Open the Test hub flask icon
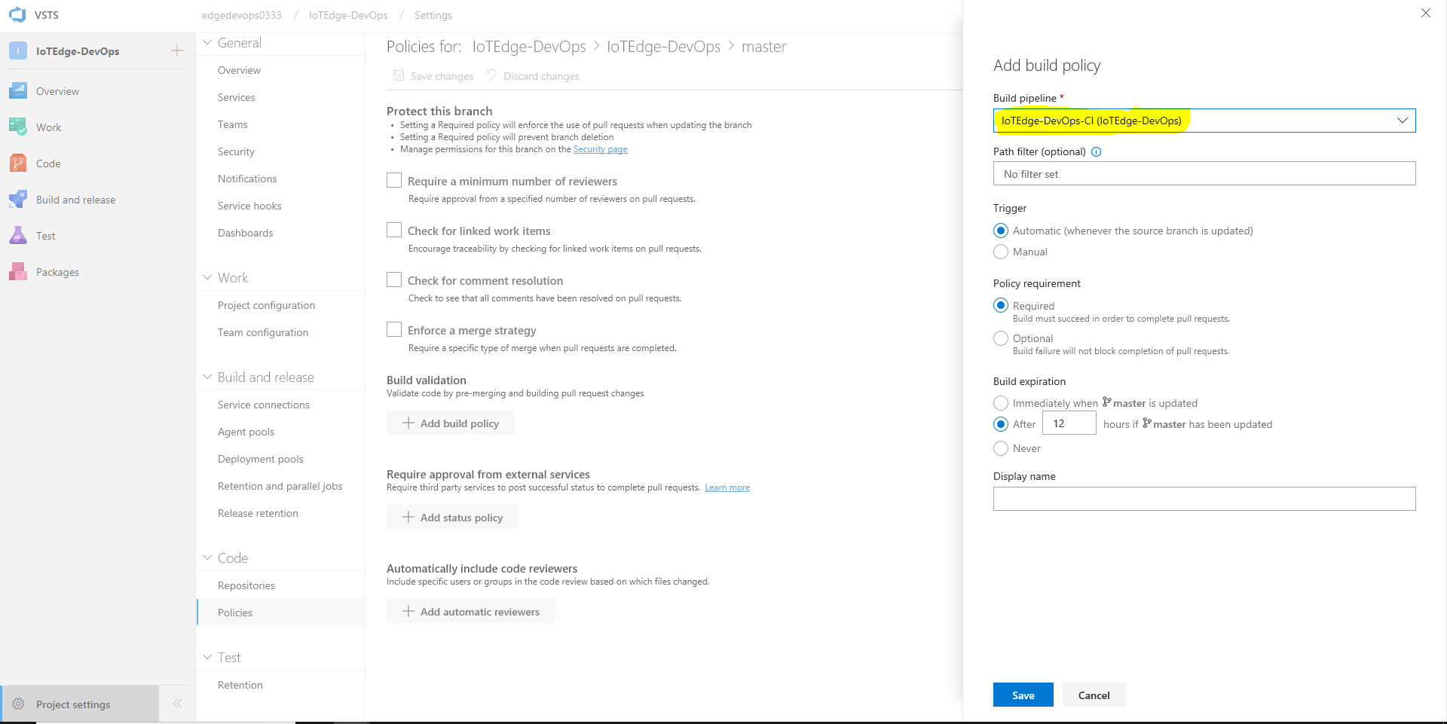This screenshot has width=1447, height=724. 18,236
